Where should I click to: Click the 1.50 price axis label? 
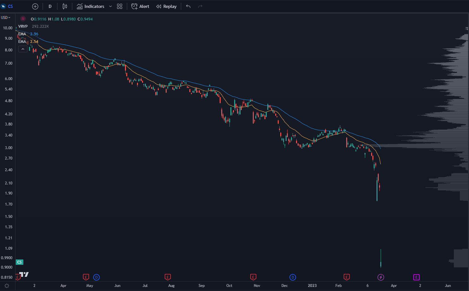tap(9, 217)
